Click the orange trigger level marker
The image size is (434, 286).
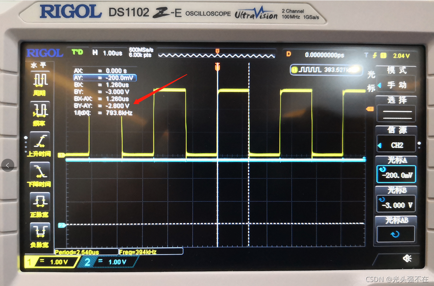370,109
